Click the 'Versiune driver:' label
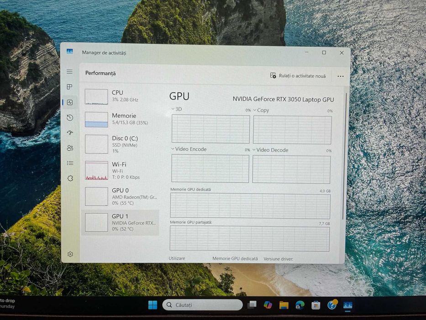This screenshot has width=426, height=320. click(x=278, y=259)
